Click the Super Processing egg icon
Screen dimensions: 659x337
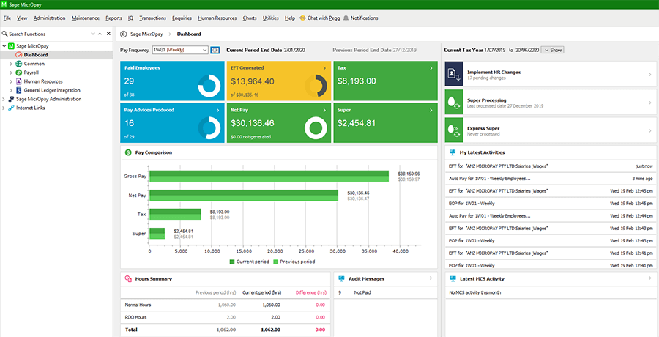(454, 102)
